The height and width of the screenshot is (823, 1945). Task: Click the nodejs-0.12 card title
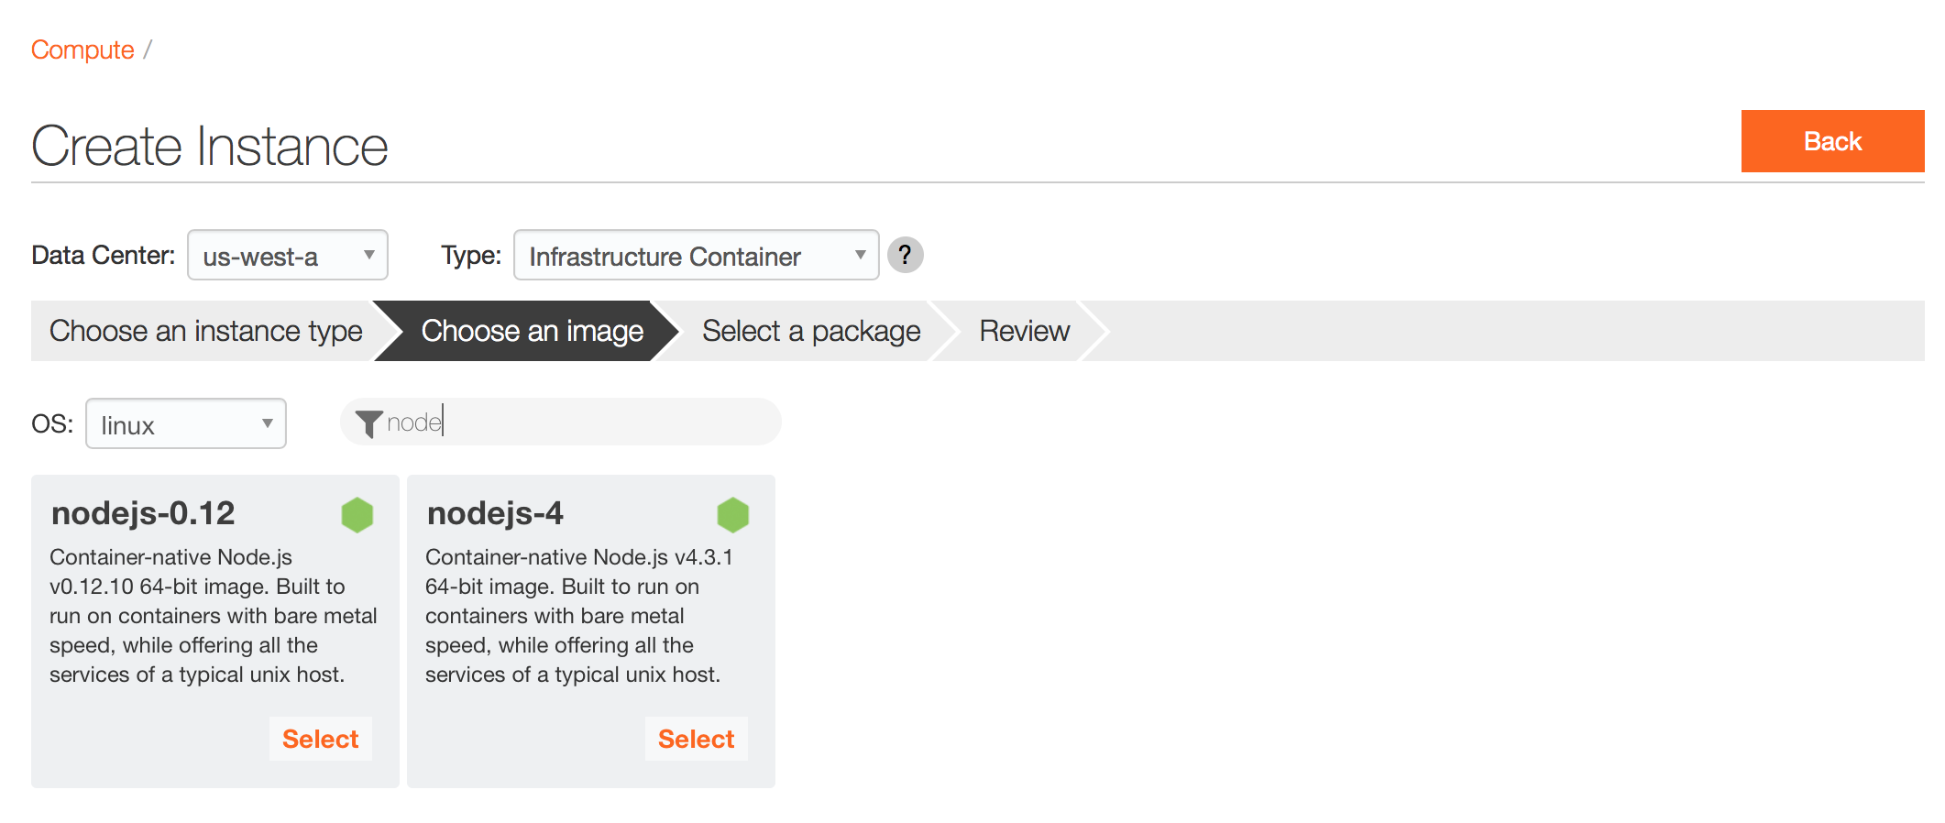(x=143, y=513)
